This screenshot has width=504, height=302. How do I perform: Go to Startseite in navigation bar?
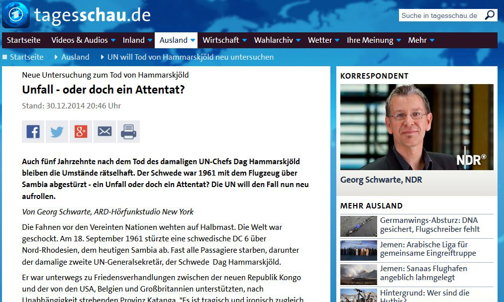23,40
